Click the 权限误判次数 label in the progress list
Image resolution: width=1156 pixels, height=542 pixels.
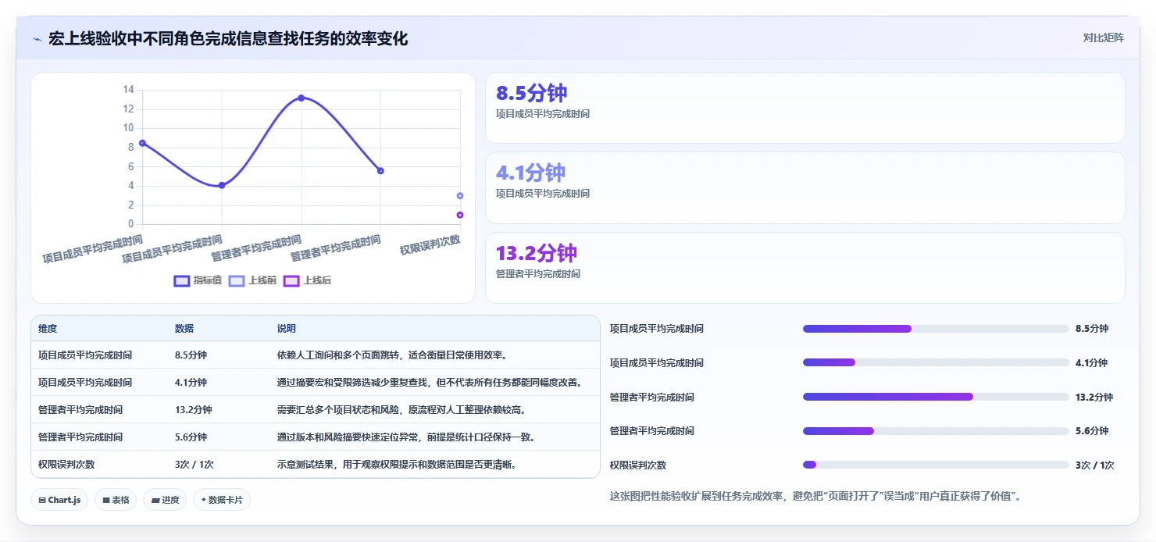click(x=638, y=465)
